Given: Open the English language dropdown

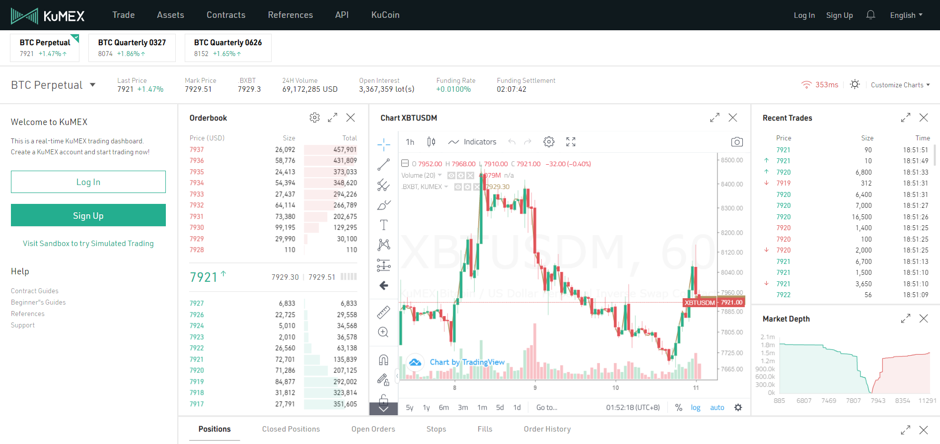Looking at the screenshot, I should point(906,15).
